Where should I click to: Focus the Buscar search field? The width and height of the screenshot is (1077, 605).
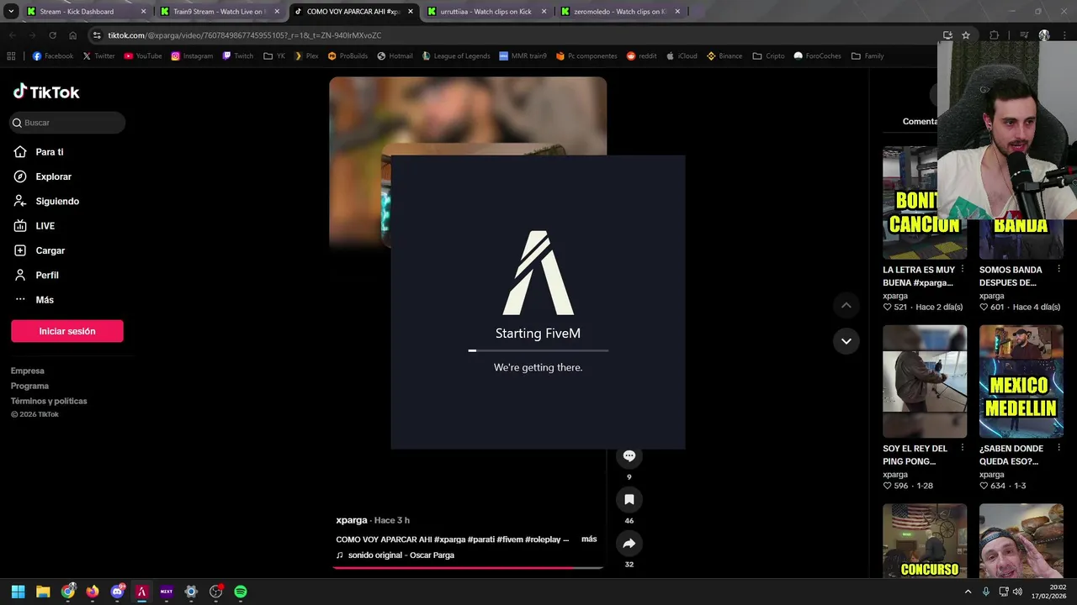pyautogui.click(x=67, y=123)
